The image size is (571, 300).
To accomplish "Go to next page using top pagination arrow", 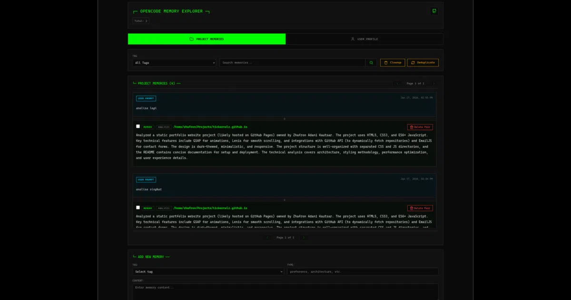I will (x=433, y=83).
